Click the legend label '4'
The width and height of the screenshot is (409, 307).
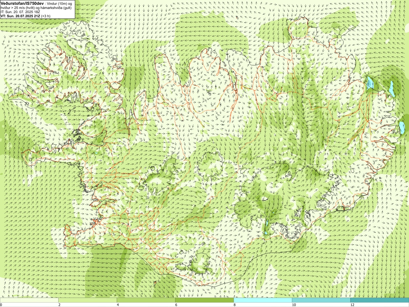(x=118, y=305)
